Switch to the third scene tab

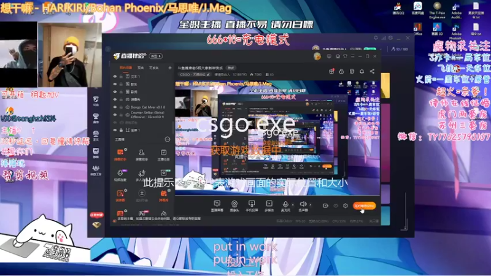tap(153, 67)
